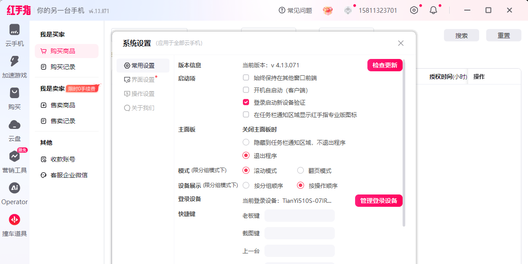Viewport: 528px width, 264px height.
Task: Open the 云盘 cloud drive icon
Action: click(15, 125)
